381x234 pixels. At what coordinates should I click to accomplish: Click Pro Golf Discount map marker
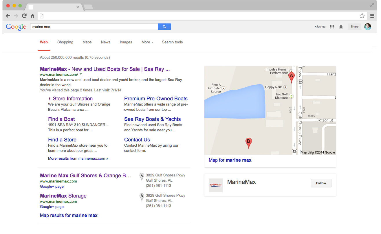point(292,96)
